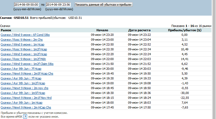216x119 pixels.
Task: Select the start time 09-июн-14 22:00
Action: [102, 59]
